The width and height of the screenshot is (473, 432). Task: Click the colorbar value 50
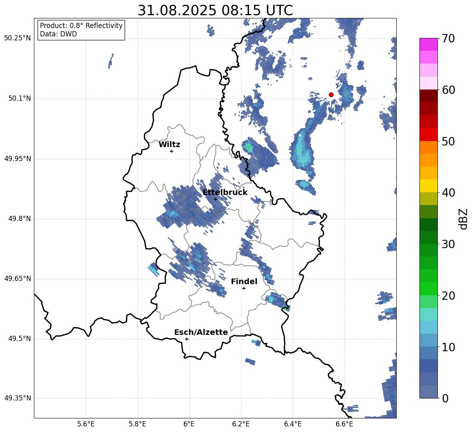coord(448,141)
